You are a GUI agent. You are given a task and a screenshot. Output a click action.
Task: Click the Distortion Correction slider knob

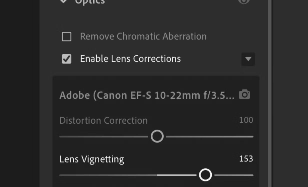pos(157,136)
